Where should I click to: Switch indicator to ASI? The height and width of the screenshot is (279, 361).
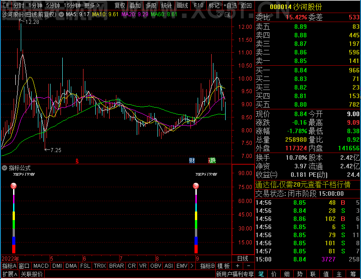(168, 266)
